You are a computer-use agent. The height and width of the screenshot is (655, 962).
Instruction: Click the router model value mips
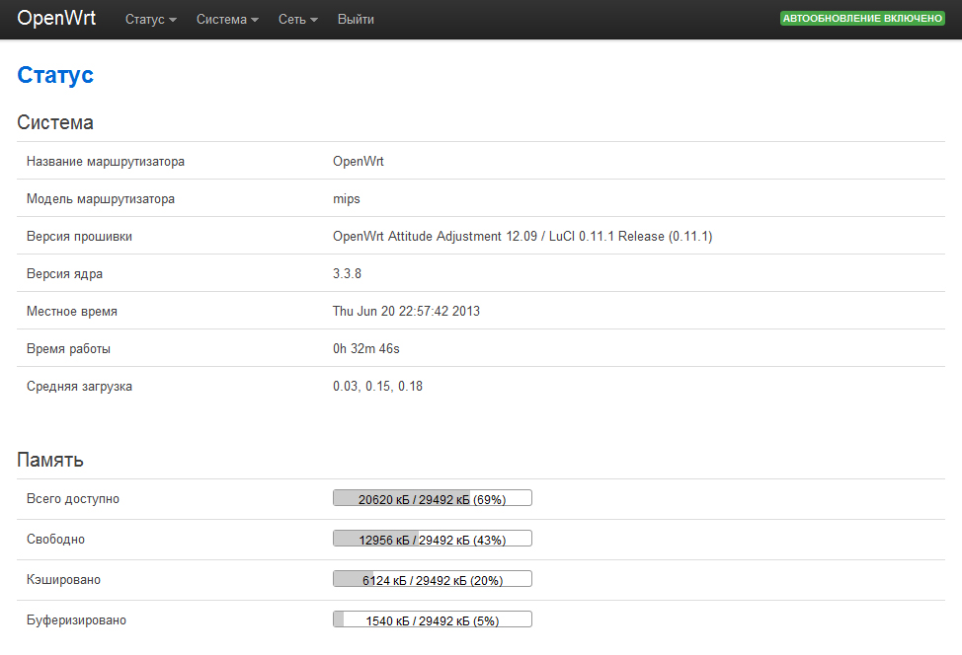coord(347,199)
